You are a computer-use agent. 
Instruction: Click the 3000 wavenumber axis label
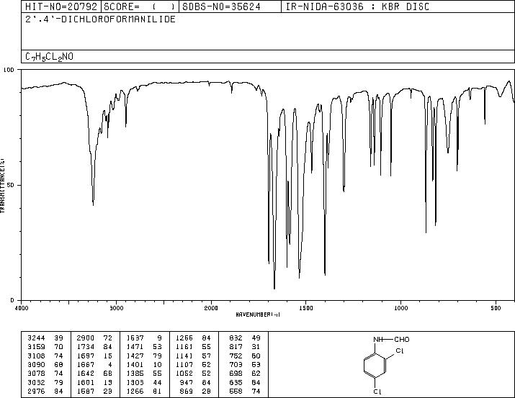pyautogui.click(x=117, y=308)
